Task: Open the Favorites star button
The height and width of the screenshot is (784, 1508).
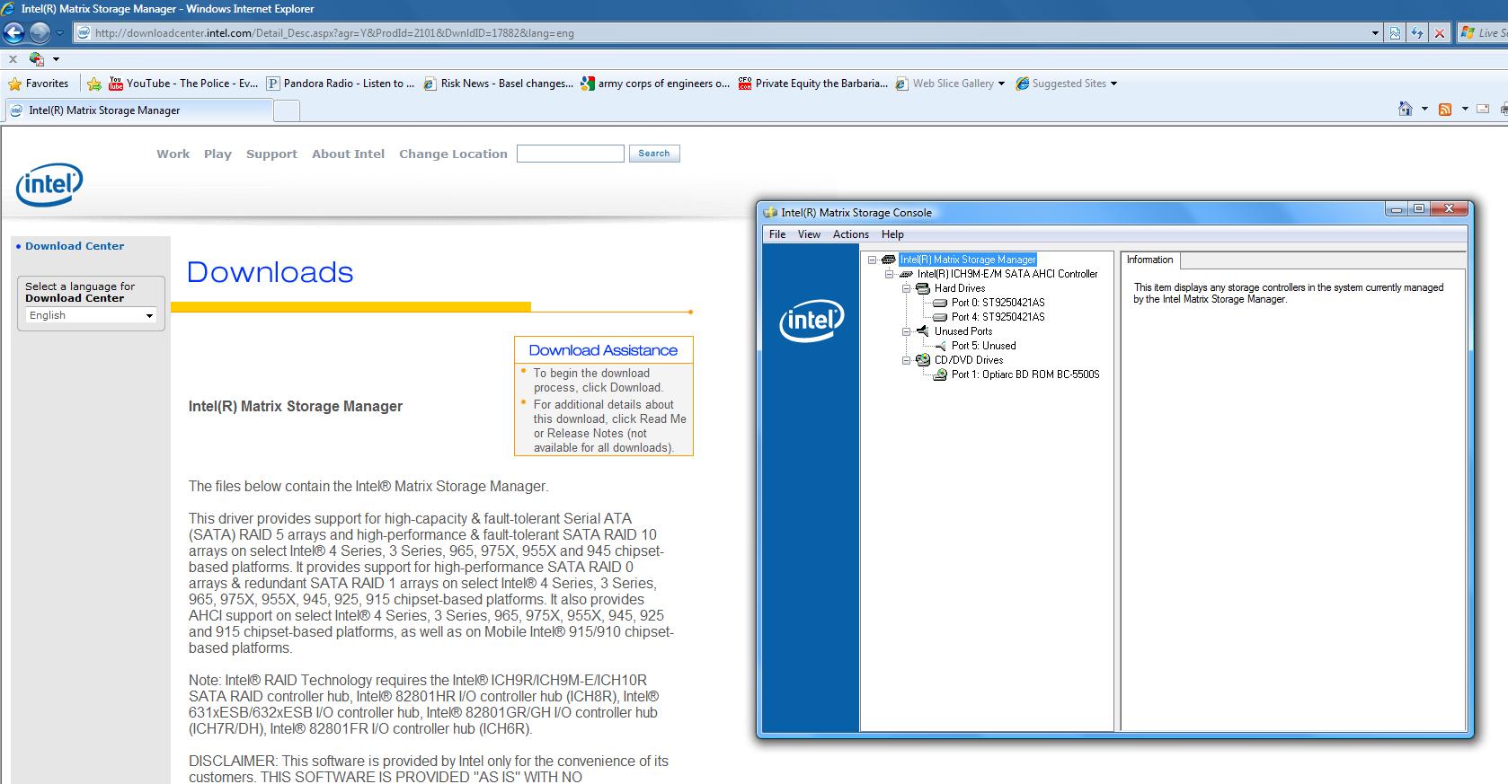Action: pyautogui.click(x=39, y=84)
